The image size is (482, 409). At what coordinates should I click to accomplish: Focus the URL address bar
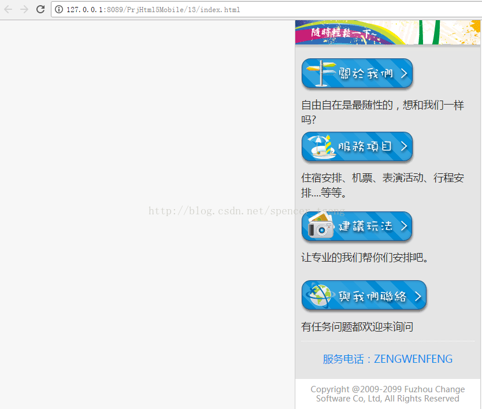(266, 9)
